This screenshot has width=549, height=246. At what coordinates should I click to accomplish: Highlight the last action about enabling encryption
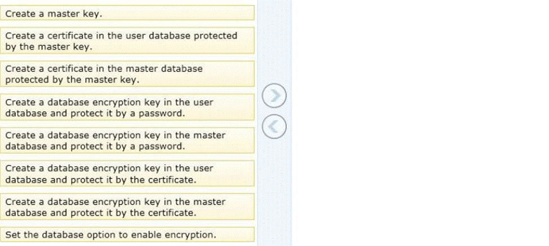(127, 234)
